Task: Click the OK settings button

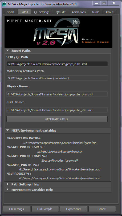Action: pos(17,209)
